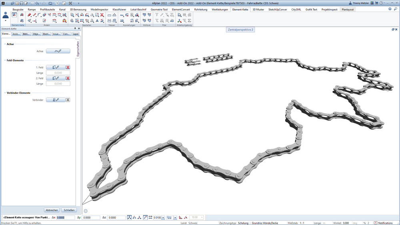The height and width of the screenshot is (225, 400).
Task: Click the Achse pick-axis icon button
Action: pyautogui.click(x=58, y=51)
